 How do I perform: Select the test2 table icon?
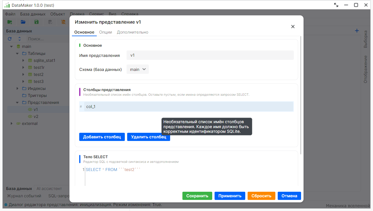click(30, 74)
